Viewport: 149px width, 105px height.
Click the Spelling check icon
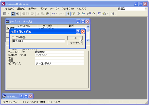33,14
